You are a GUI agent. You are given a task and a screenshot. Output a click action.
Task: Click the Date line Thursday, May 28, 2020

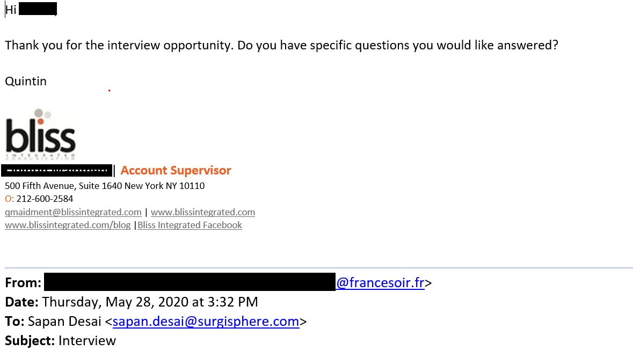pos(131,302)
